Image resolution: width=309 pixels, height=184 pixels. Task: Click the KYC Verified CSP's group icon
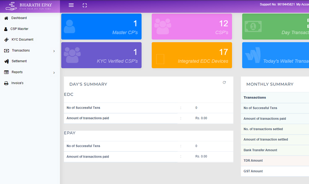pyautogui.click(x=72, y=55)
